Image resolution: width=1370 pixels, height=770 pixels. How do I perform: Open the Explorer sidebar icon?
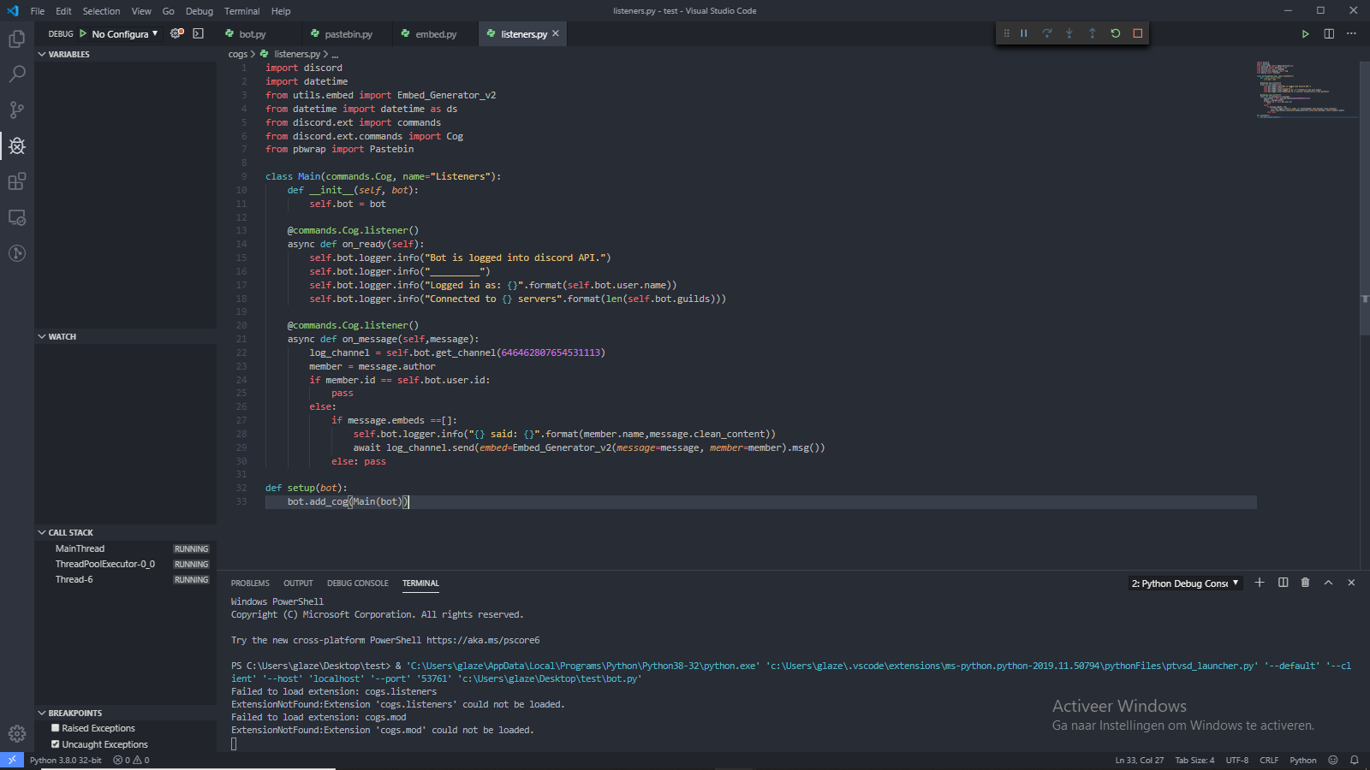17,38
